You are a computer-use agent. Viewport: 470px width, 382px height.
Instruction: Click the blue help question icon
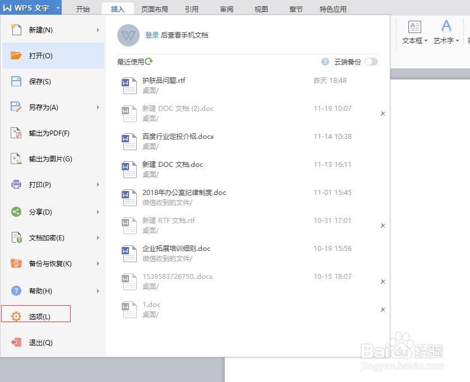pyautogui.click(x=16, y=291)
